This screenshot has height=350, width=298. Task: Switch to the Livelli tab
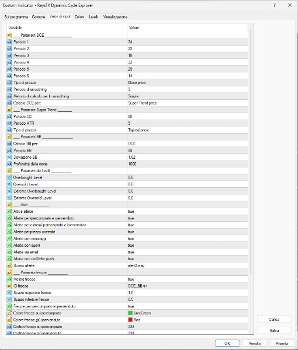[93, 17]
